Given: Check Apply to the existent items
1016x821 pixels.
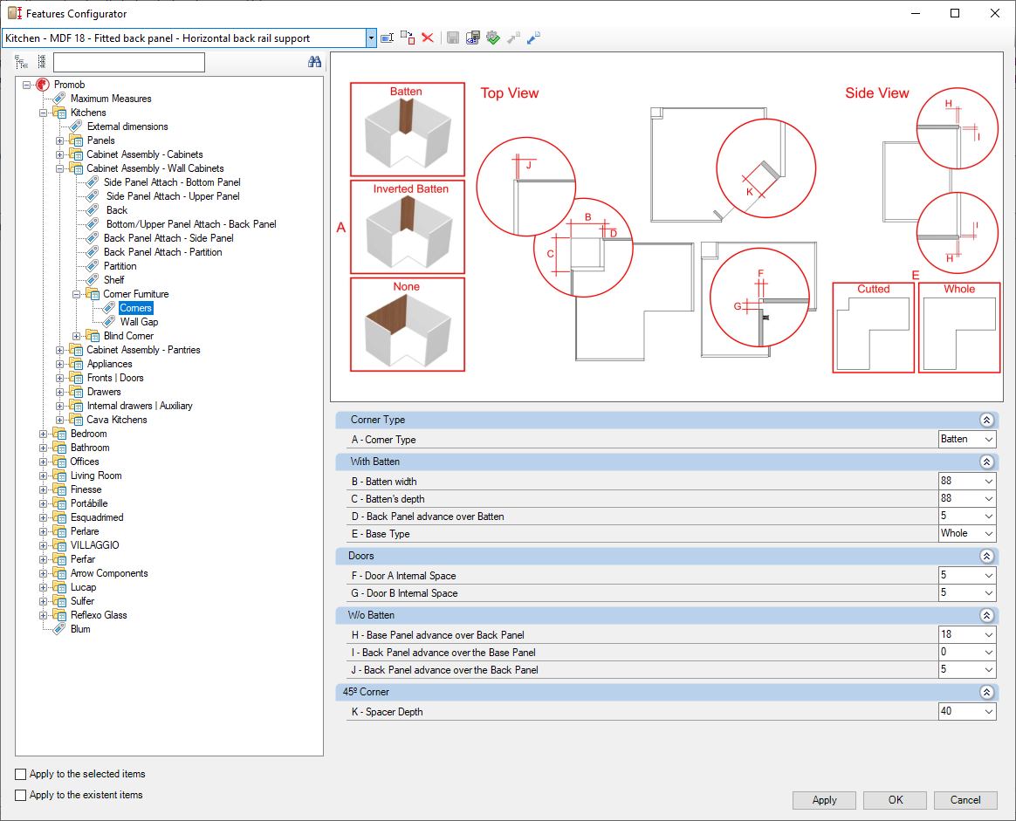Looking at the screenshot, I should [21, 795].
